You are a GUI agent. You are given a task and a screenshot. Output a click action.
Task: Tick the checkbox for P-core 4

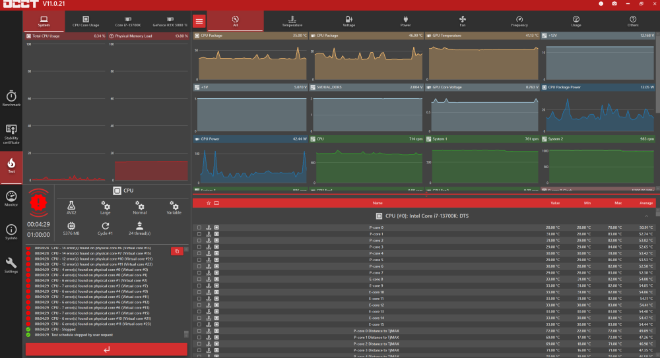[199, 253]
